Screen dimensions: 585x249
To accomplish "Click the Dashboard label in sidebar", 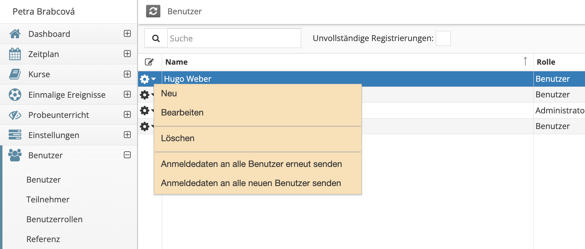I will (49, 34).
